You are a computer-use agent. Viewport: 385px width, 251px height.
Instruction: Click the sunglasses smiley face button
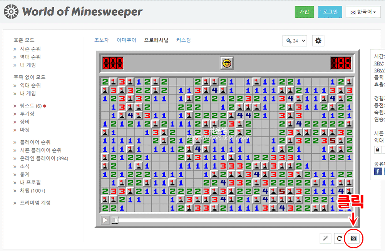click(x=227, y=63)
